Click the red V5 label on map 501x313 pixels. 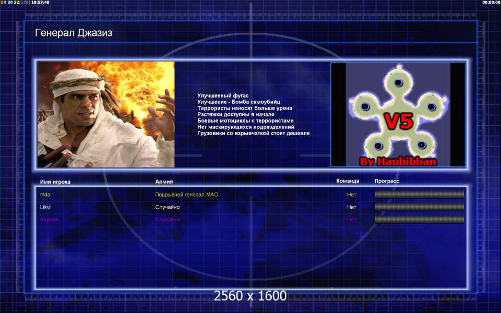click(x=398, y=121)
